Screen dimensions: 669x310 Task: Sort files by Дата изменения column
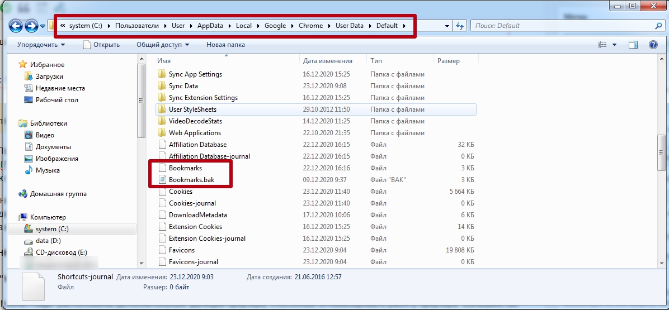327,61
